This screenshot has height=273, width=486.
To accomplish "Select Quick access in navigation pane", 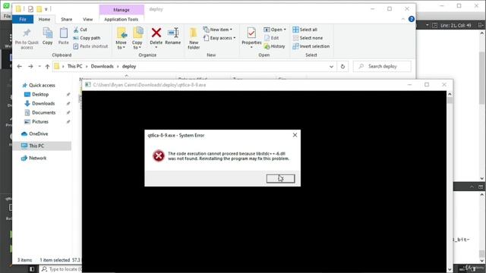I will coord(42,85).
